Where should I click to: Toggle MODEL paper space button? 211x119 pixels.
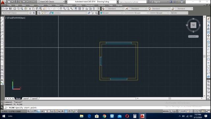[x=166, y=111]
